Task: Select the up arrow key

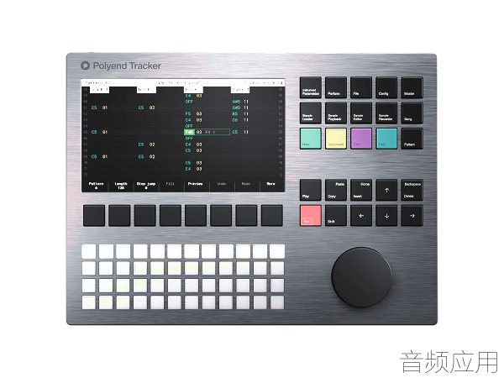Action: 386,190
